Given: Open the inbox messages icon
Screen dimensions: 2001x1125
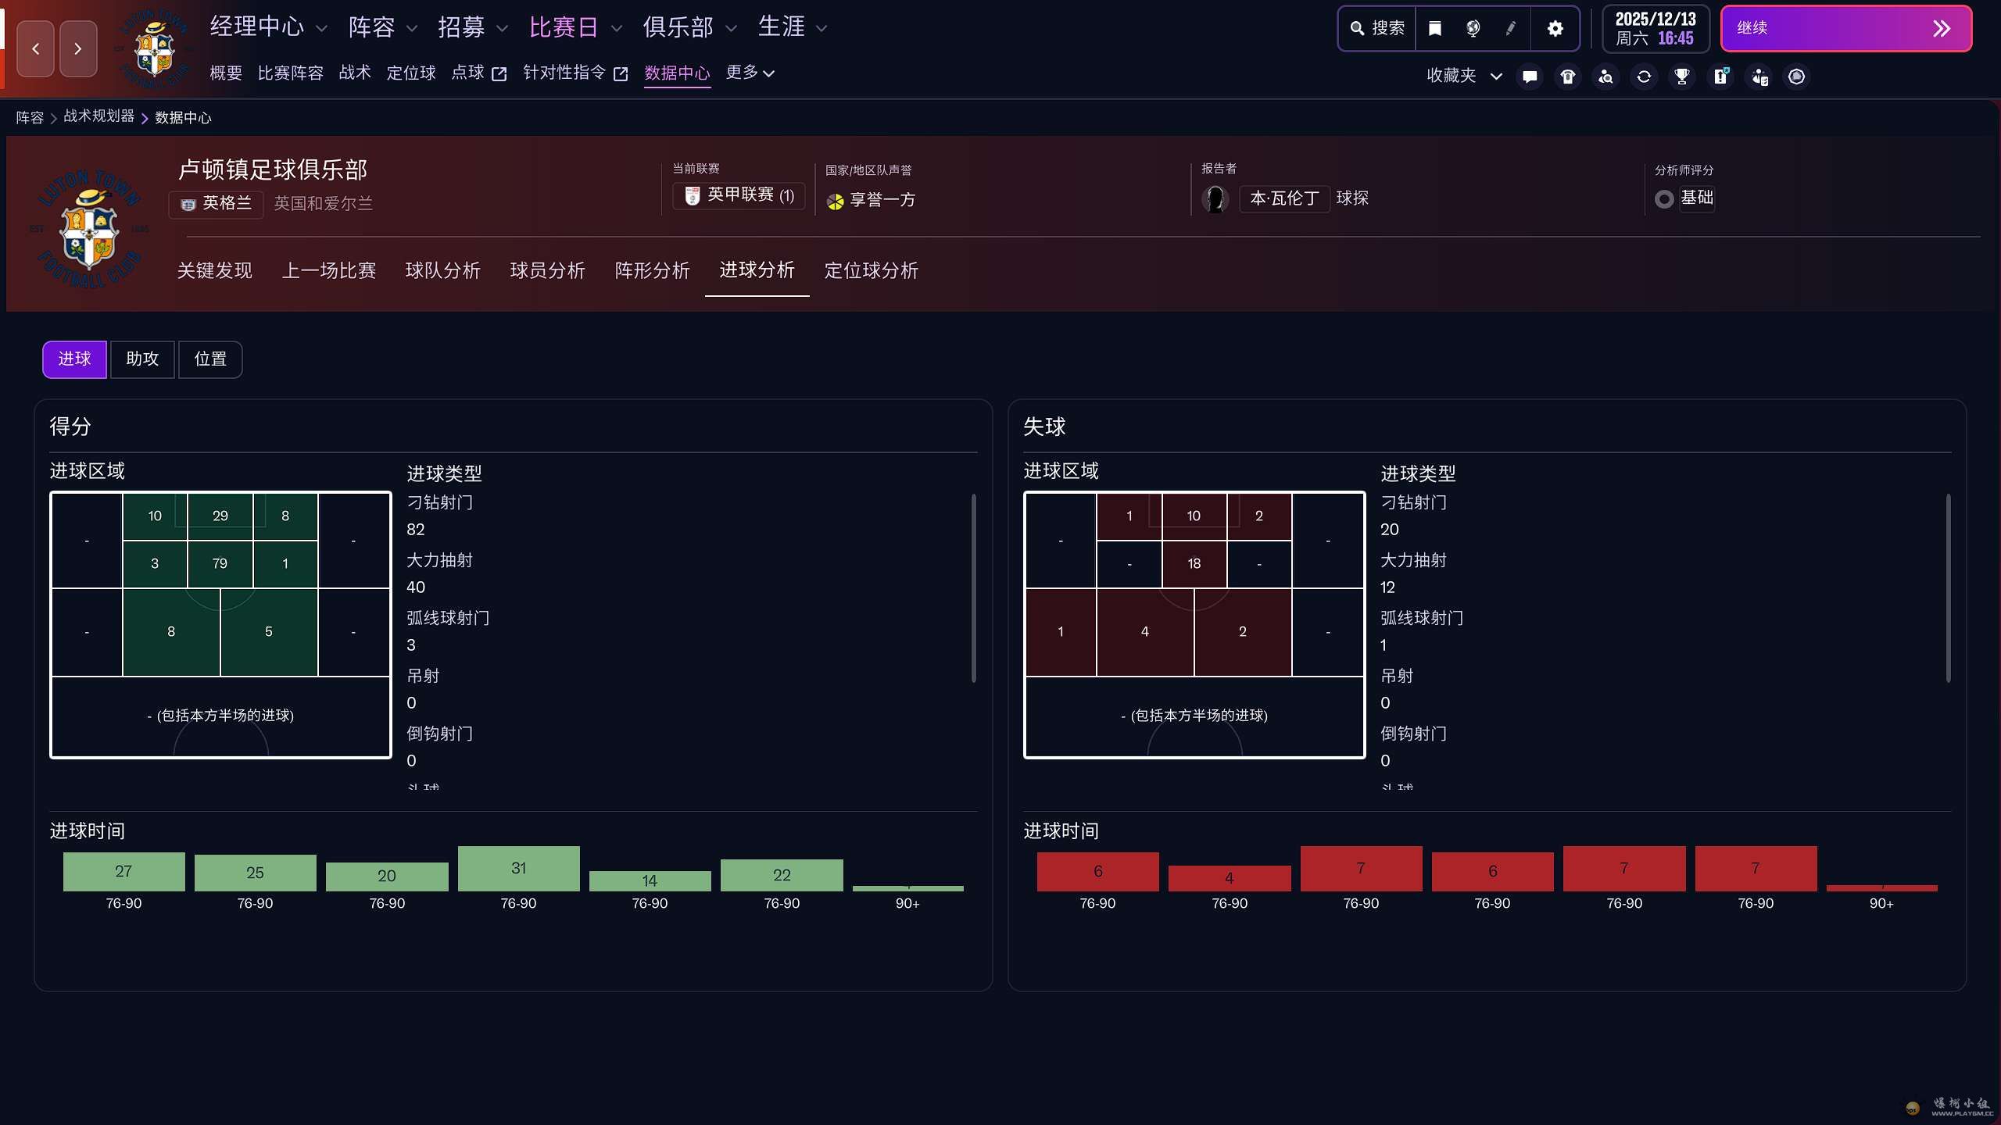Looking at the screenshot, I should 1529,76.
